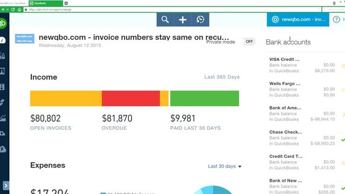Open Transactions arrows sidebar icon

[2, 102]
